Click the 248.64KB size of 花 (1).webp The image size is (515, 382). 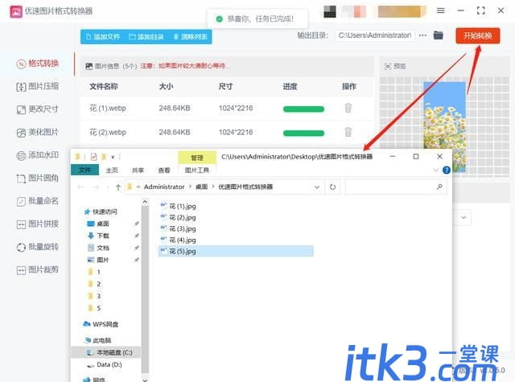pos(175,108)
